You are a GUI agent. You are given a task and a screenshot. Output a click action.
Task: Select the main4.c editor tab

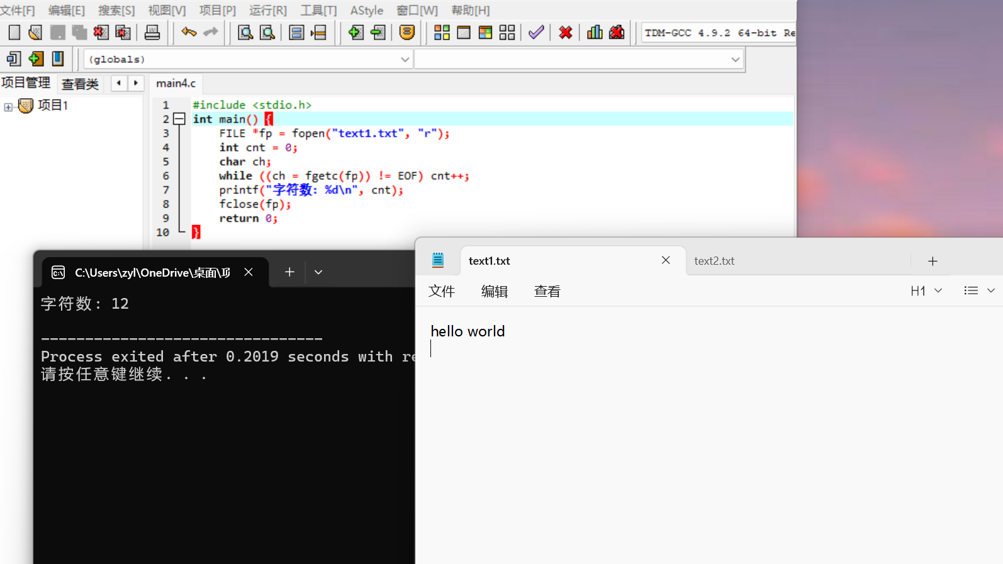(x=176, y=83)
